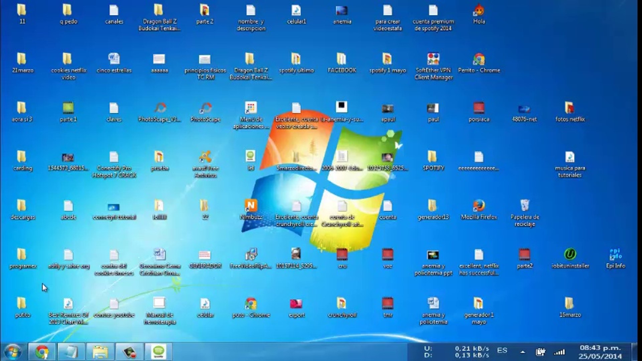
Task: Select the Mozilla Firefox desktop shortcut
Action: (x=479, y=210)
